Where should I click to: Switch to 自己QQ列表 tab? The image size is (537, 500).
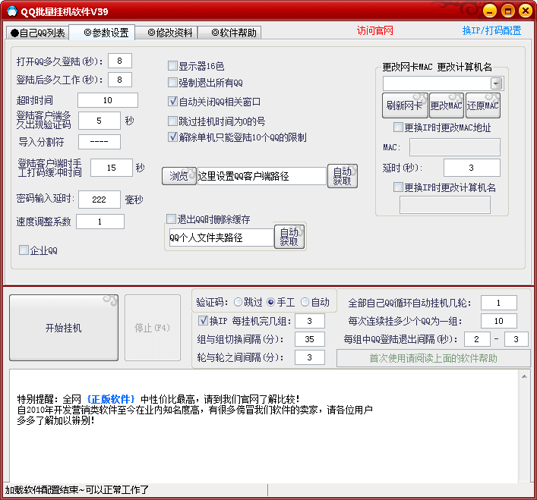click(x=38, y=33)
